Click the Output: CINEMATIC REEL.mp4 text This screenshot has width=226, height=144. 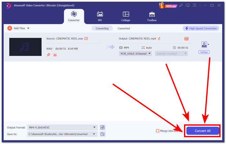[137, 39]
